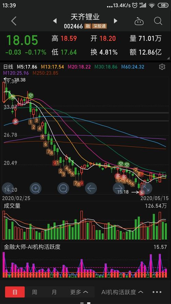Switch to 月 monthly period tab
Viewport: 171px width, 304px height.
click(x=54, y=292)
